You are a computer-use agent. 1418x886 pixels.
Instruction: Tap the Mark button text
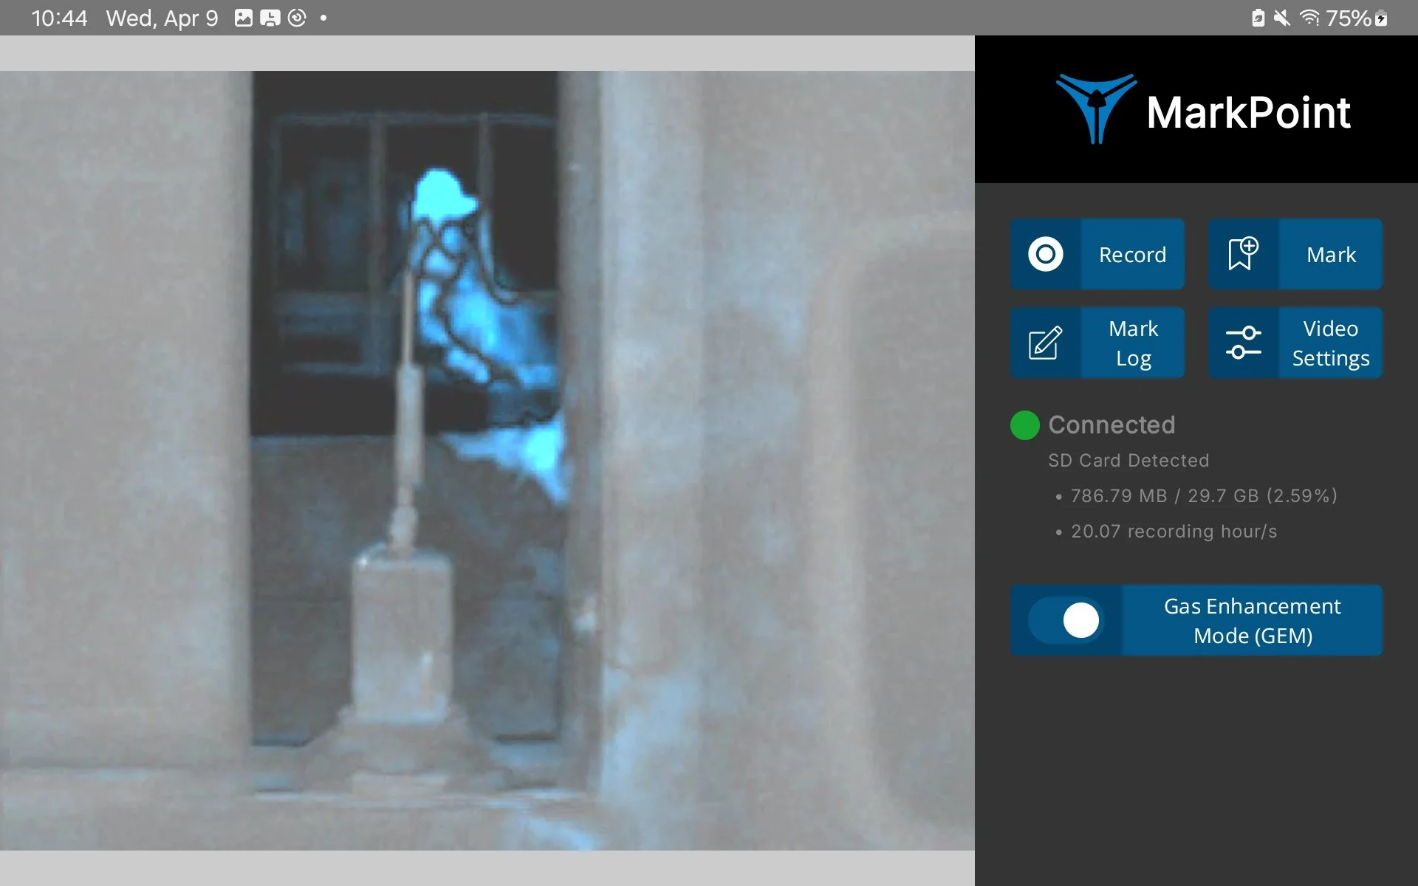(x=1330, y=255)
